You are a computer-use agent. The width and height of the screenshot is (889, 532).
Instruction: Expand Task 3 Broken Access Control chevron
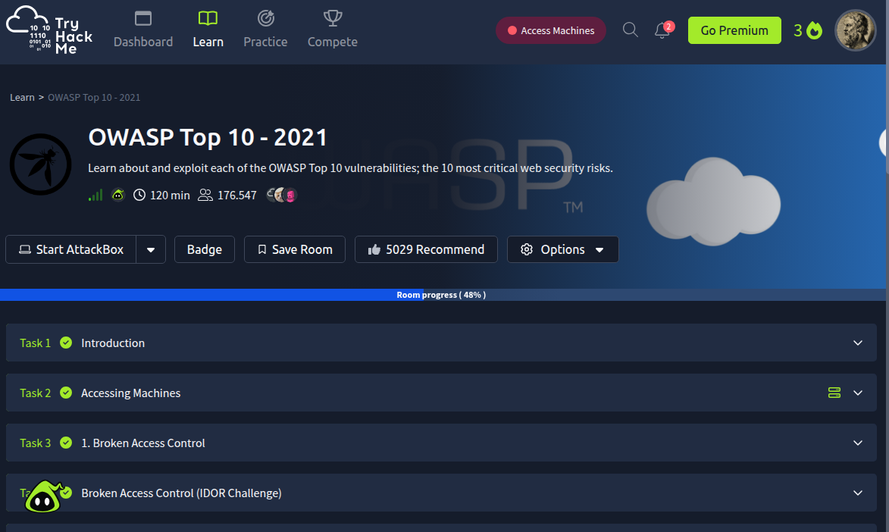pos(858,443)
